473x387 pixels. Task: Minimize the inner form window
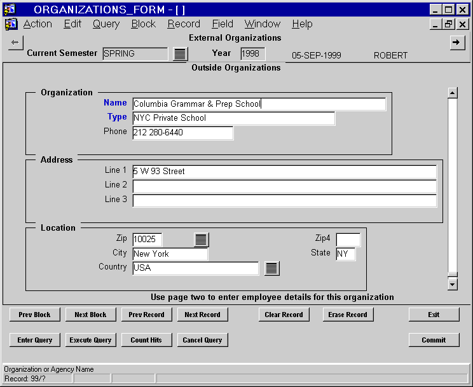(435, 24)
